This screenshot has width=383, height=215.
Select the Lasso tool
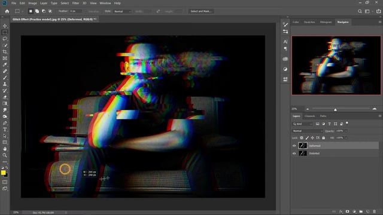coord(5,39)
